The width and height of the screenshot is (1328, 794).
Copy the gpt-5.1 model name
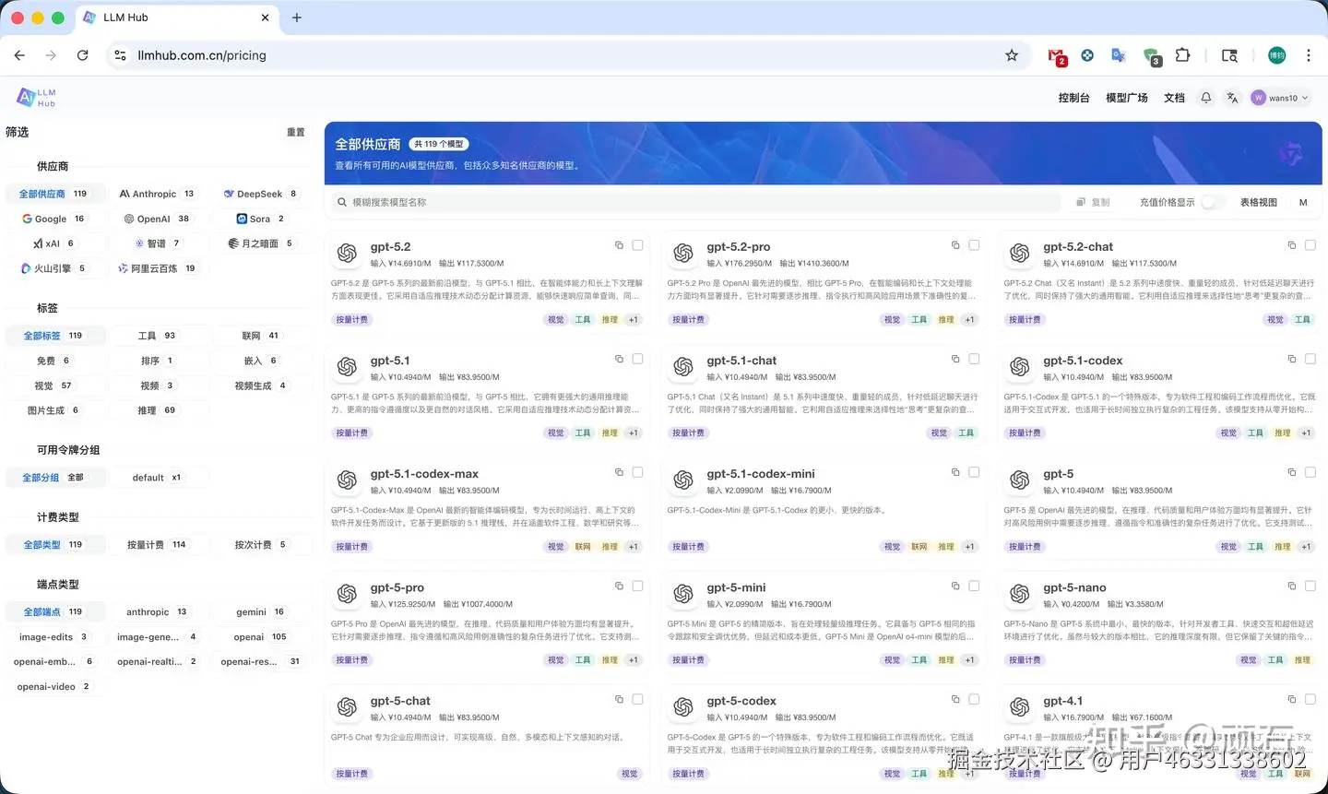619,359
